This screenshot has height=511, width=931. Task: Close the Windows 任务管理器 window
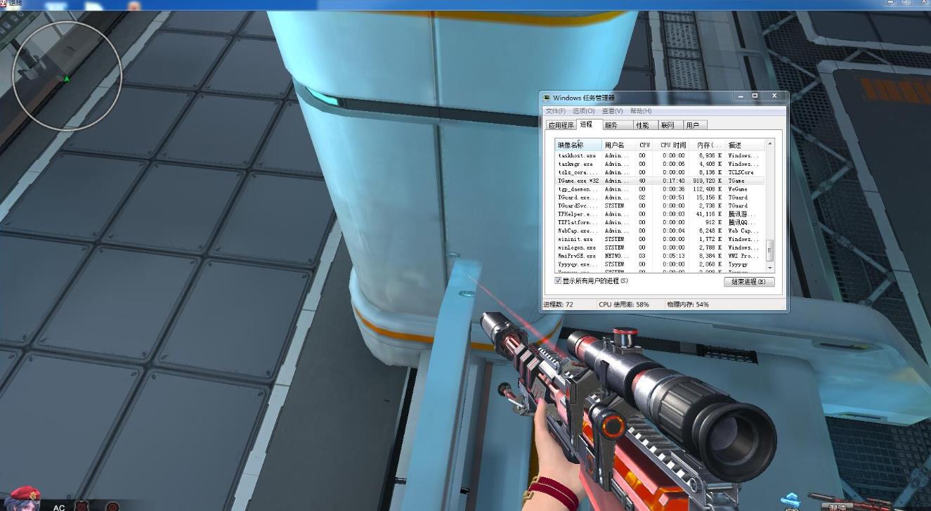(x=774, y=96)
